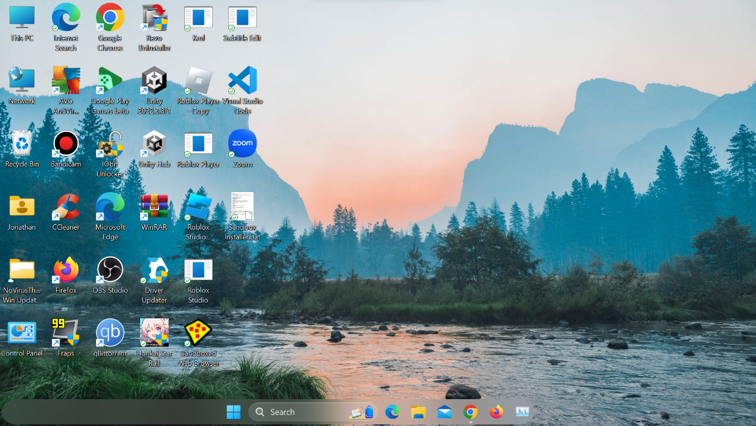Select the IObit Unlocker shortcut
This screenshot has width=756, height=426.
click(110, 153)
